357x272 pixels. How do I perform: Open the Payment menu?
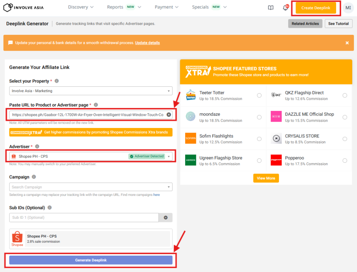click(166, 7)
